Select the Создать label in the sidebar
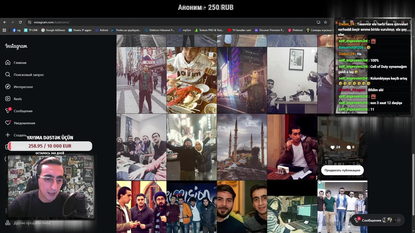The width and height of the screenshot is (415, 233). [x=20, y=135]
